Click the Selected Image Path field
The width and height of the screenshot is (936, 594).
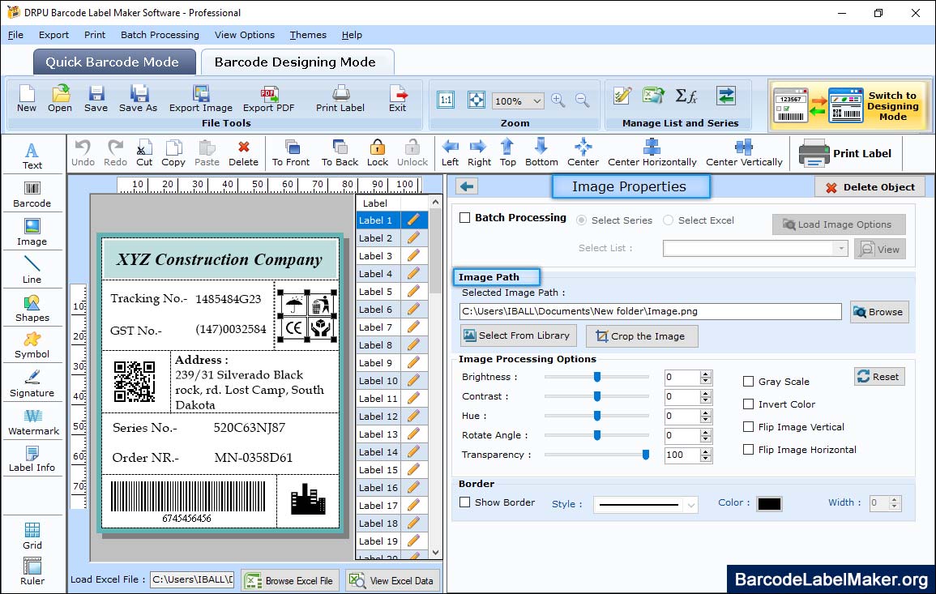[x=651, y=311]
